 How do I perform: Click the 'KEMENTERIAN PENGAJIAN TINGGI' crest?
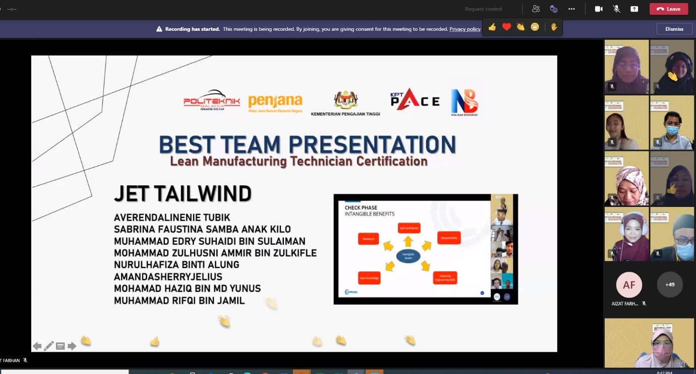(345, 103)
